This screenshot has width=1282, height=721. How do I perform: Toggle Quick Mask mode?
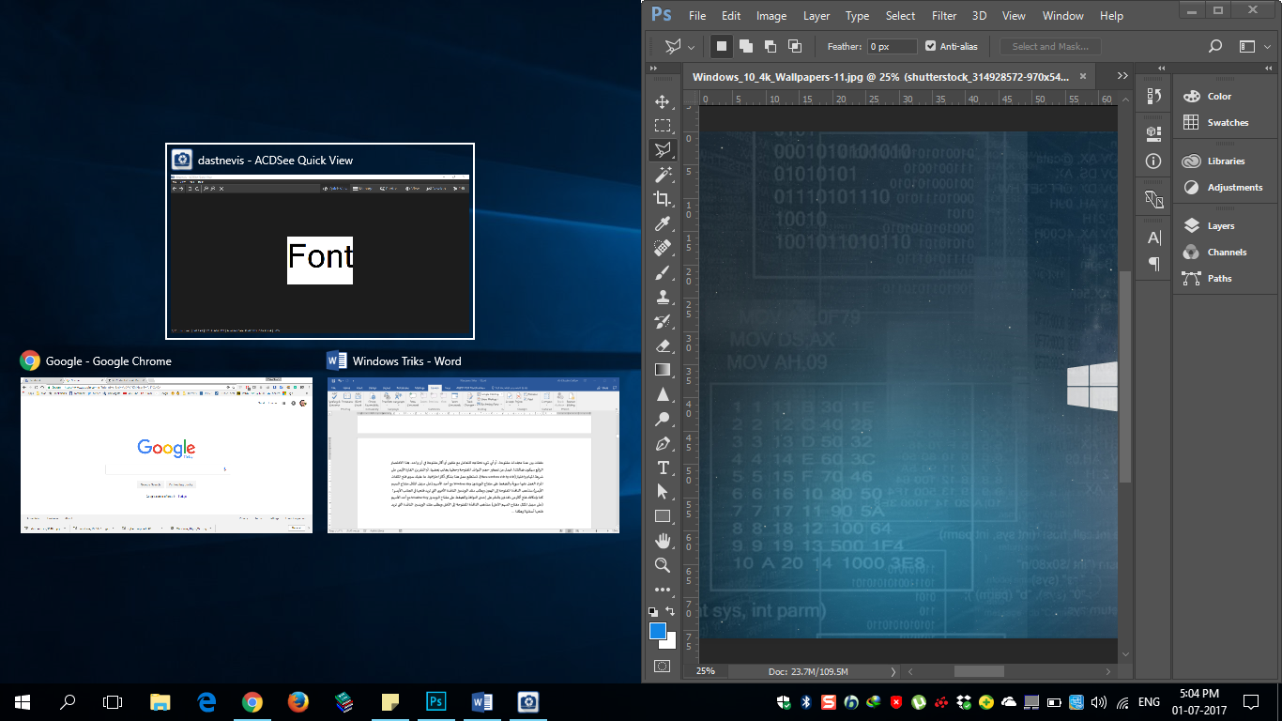click(x=663, y=666)
